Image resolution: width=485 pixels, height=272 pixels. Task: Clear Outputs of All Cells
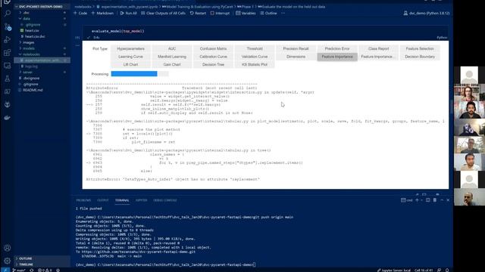tap(163, 14)
